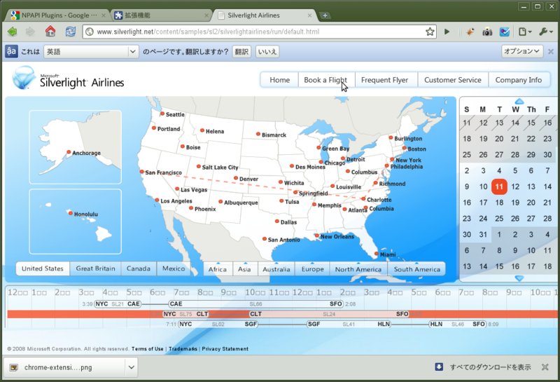Switch to the 拡張機能 tab
The image size is (560, 382).
pyautogui.click(x=161, y=15)
